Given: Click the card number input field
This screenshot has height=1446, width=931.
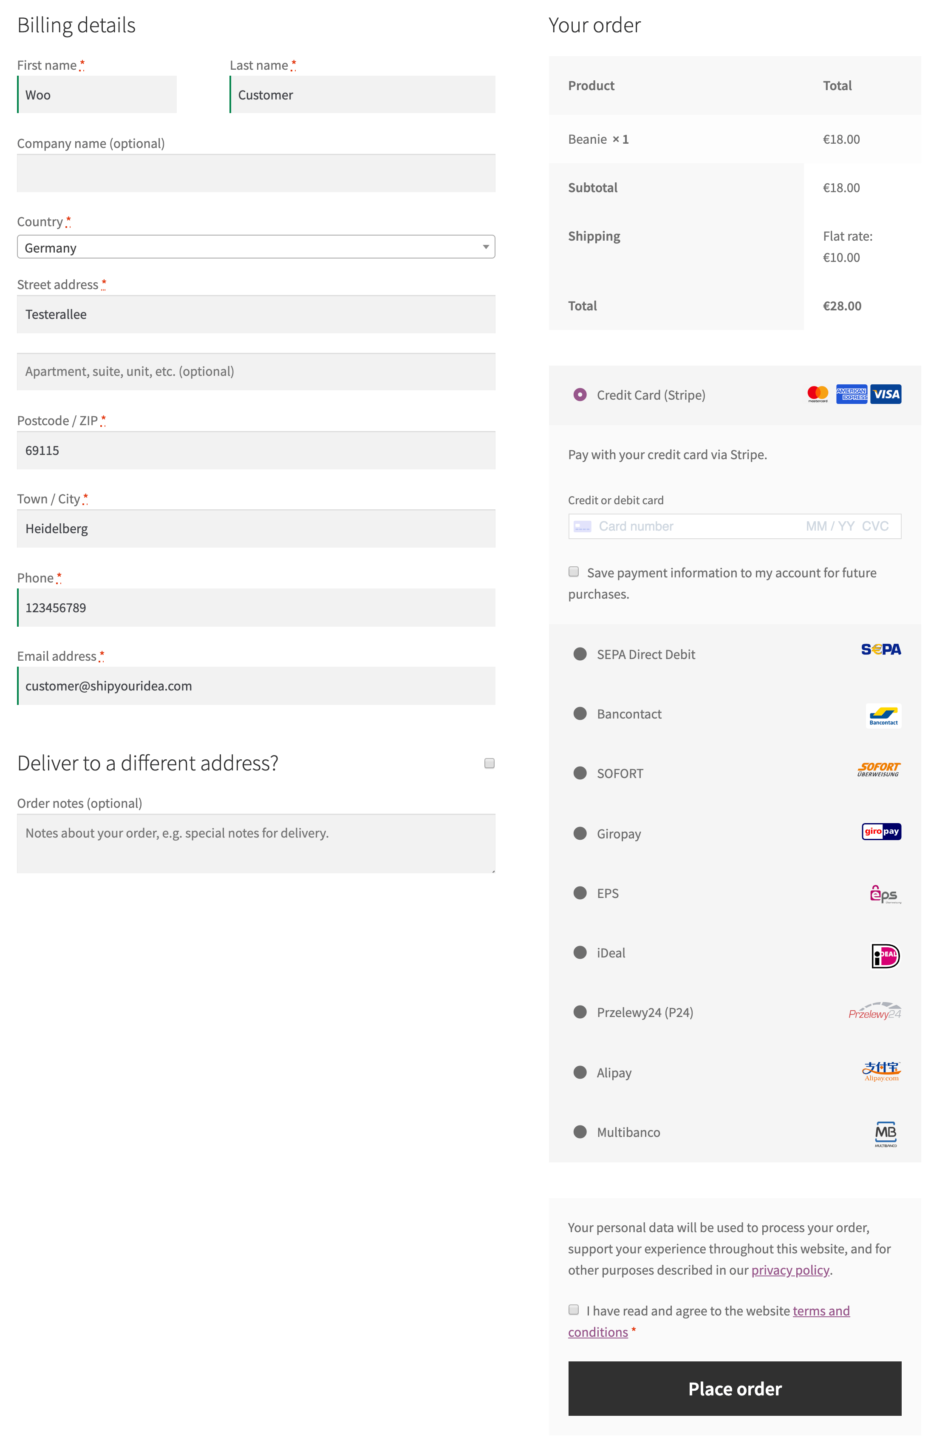Looking at the screenshot, I should [x=665, y=526].
